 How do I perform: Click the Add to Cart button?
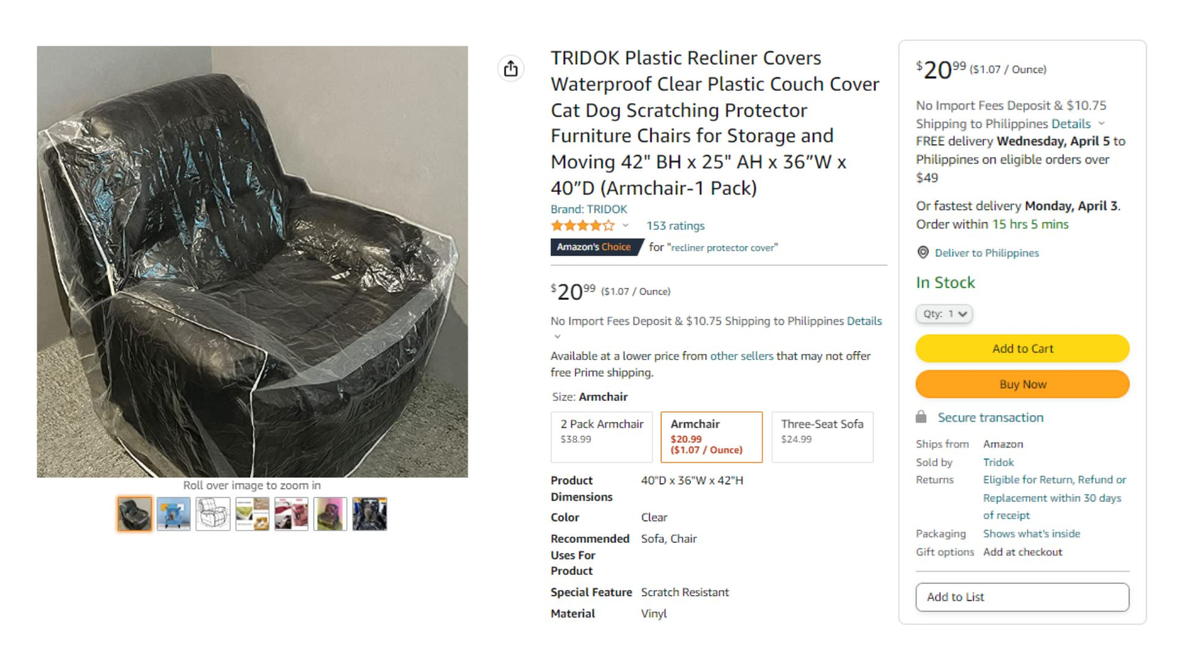pyautogui.click(x=1023, y=348)
